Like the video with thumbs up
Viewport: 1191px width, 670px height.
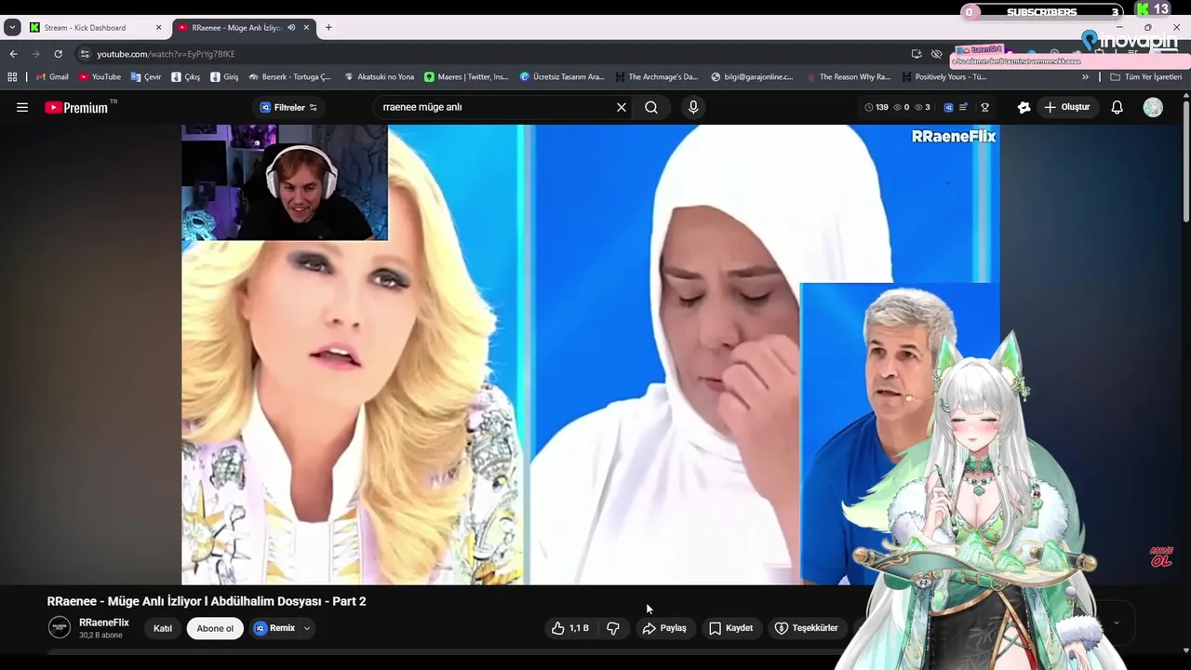(x=569, y=628)
